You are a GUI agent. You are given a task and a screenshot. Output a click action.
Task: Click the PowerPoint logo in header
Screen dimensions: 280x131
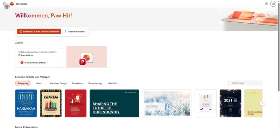[x=12, y=4]
